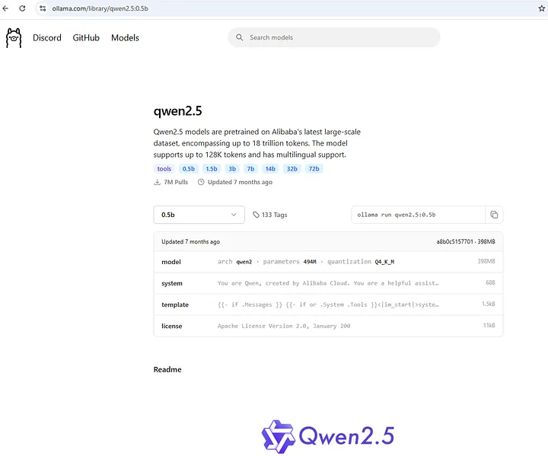Open the license file row
The height and width of the screenshot is (456, 548).
[327, 326]
